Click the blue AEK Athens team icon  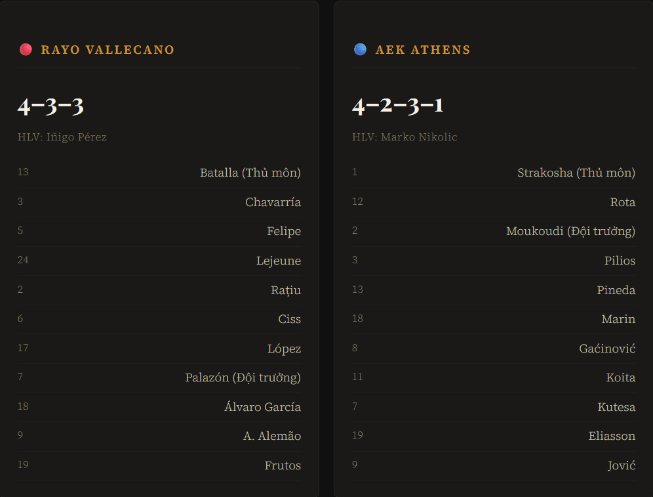click(360, 49)
